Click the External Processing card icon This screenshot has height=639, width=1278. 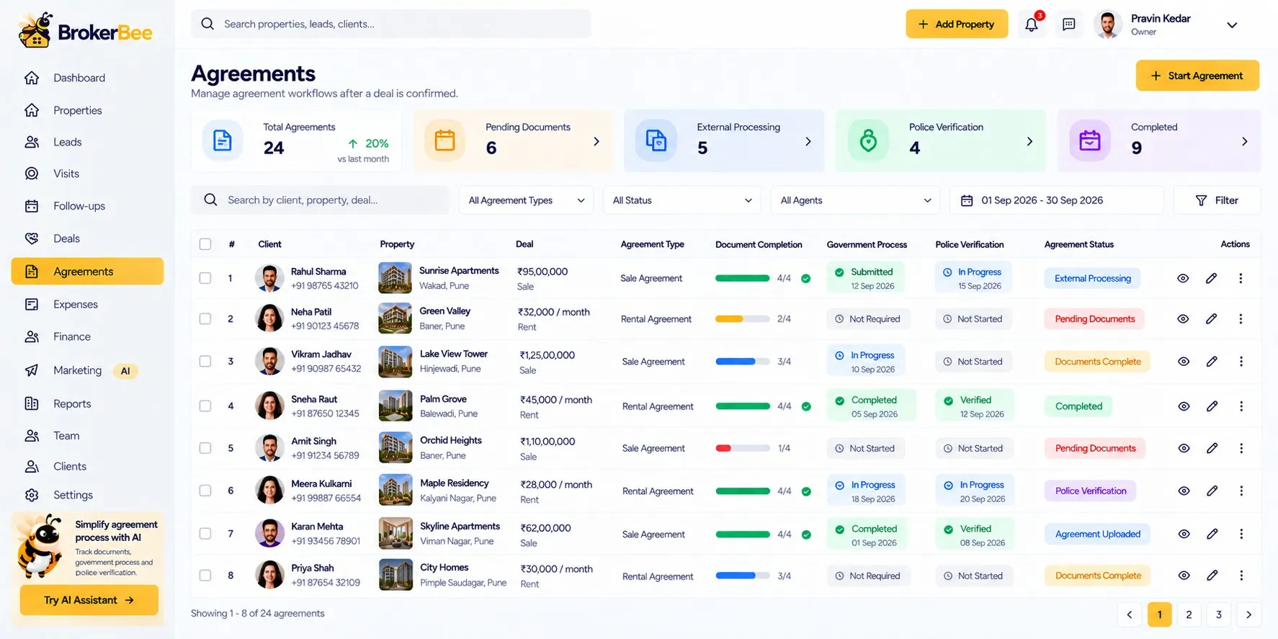[x=656, y=140]
